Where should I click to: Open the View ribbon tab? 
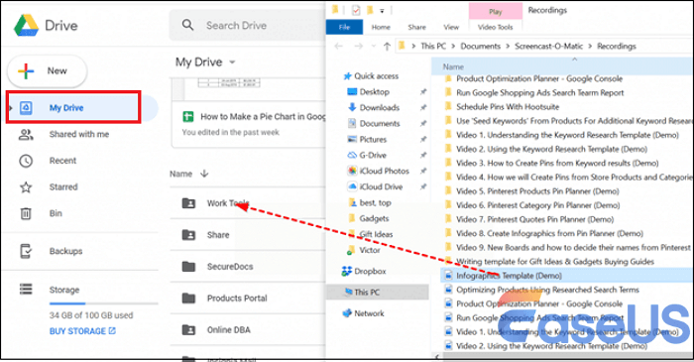pyautogui.click(x=451, y=27)
